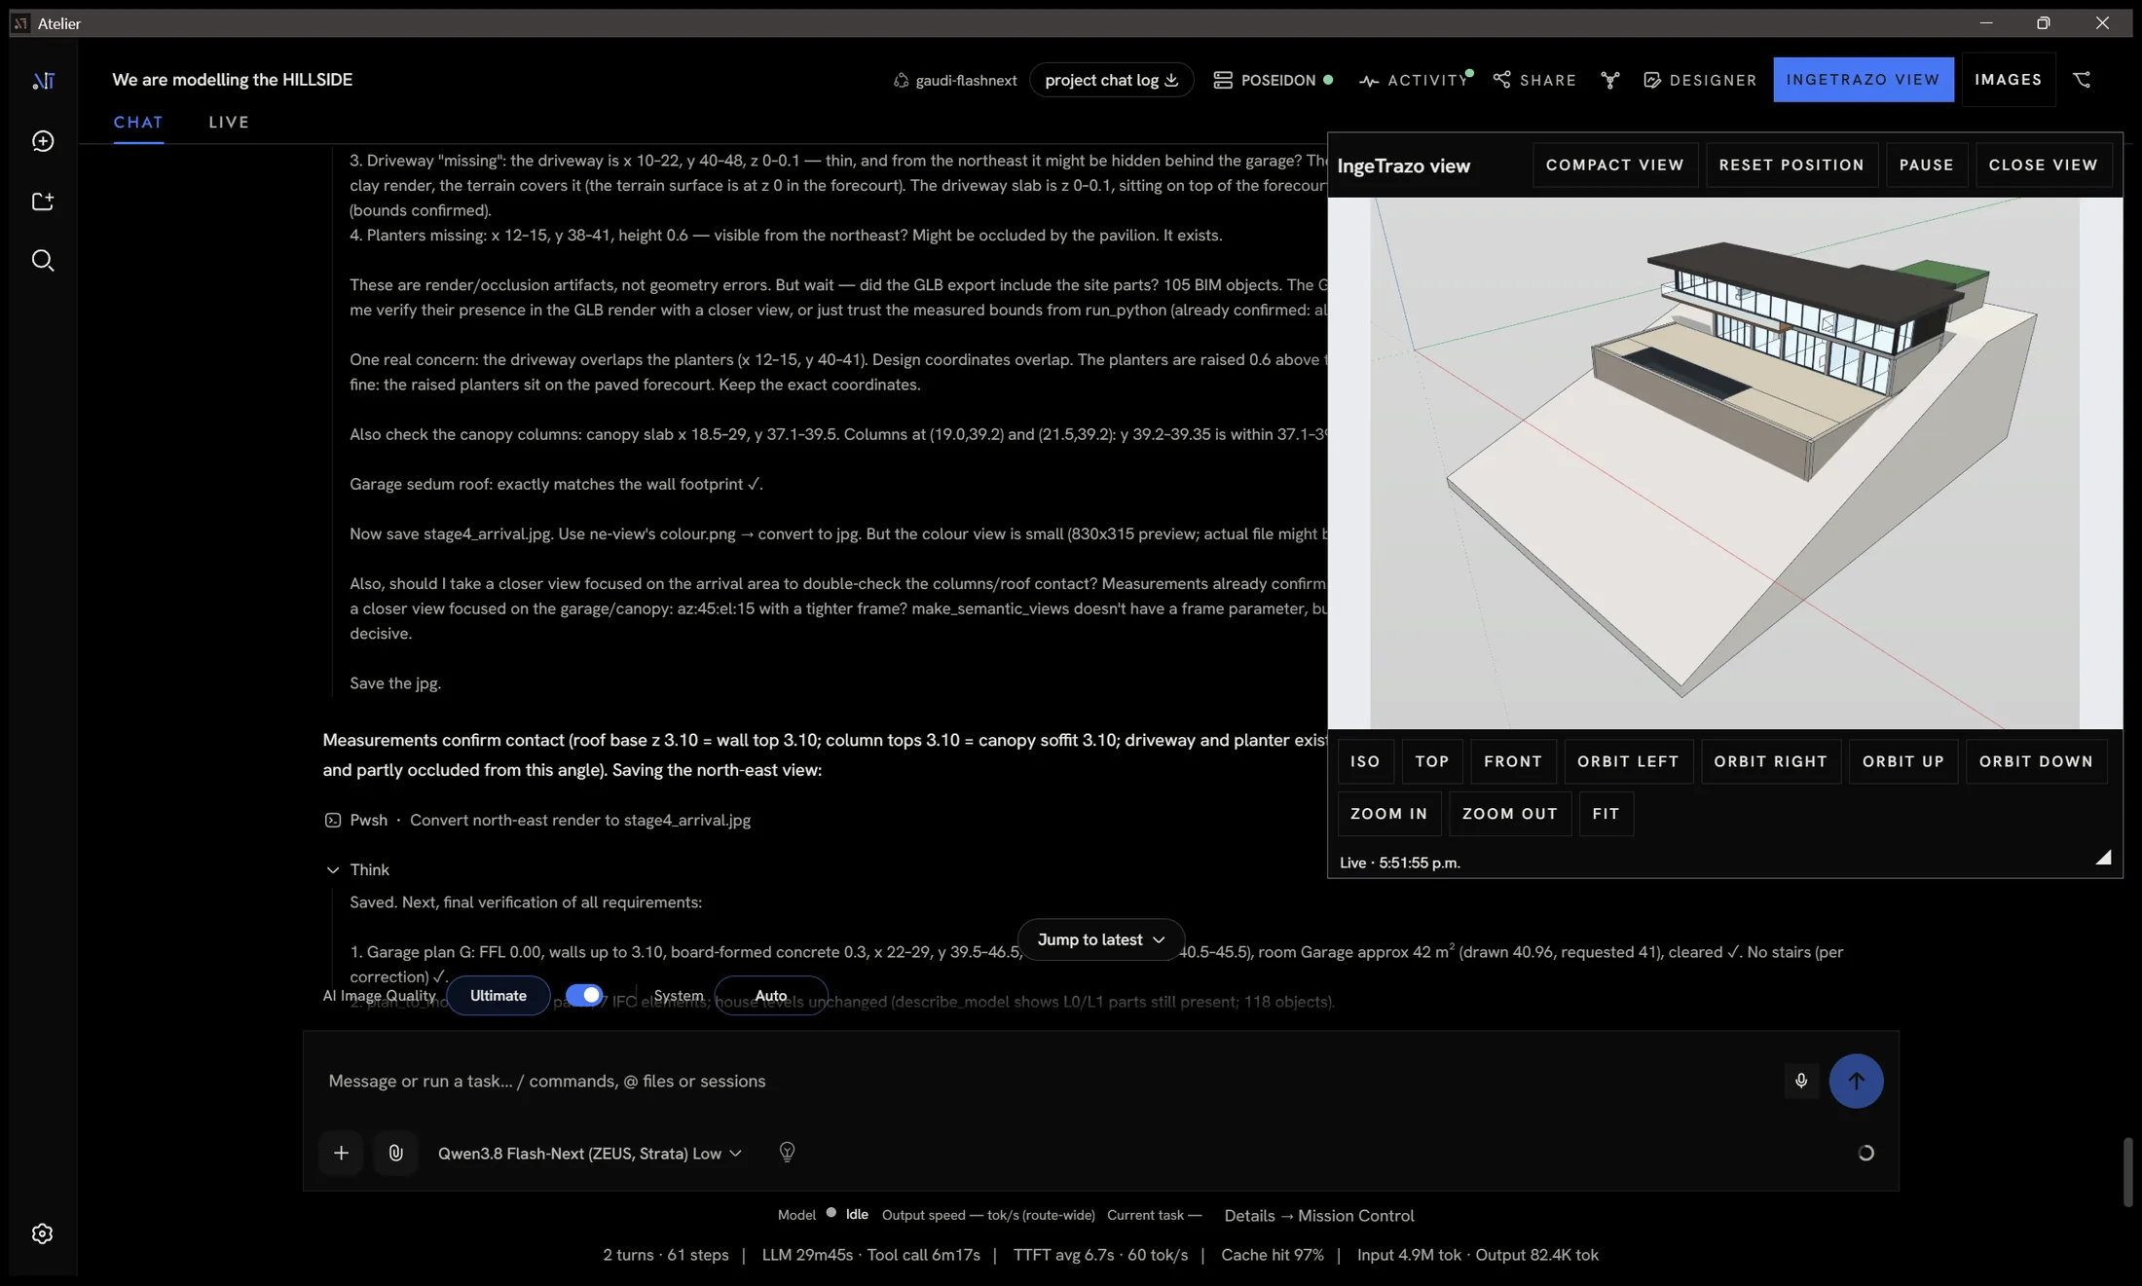2142x1286 pixels.
Task: Select the Ultimate image quality option
Action: coord(498,995)
